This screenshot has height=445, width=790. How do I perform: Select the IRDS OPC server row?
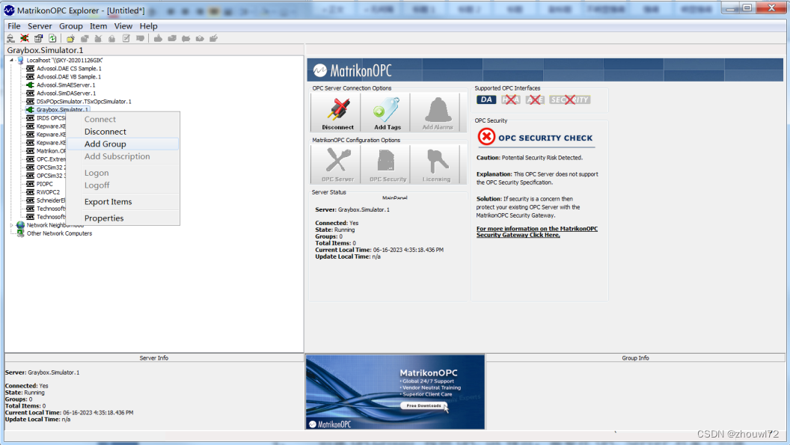[x=50, y=118]
